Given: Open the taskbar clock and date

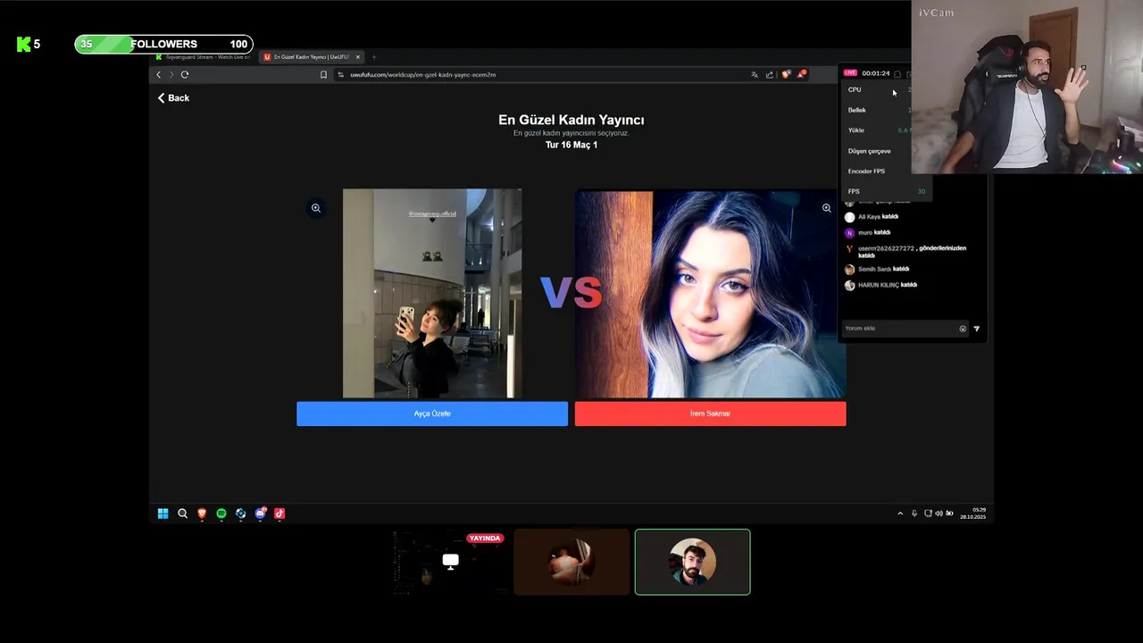Looking at the screenshot, I should click(x=973, y=514).
